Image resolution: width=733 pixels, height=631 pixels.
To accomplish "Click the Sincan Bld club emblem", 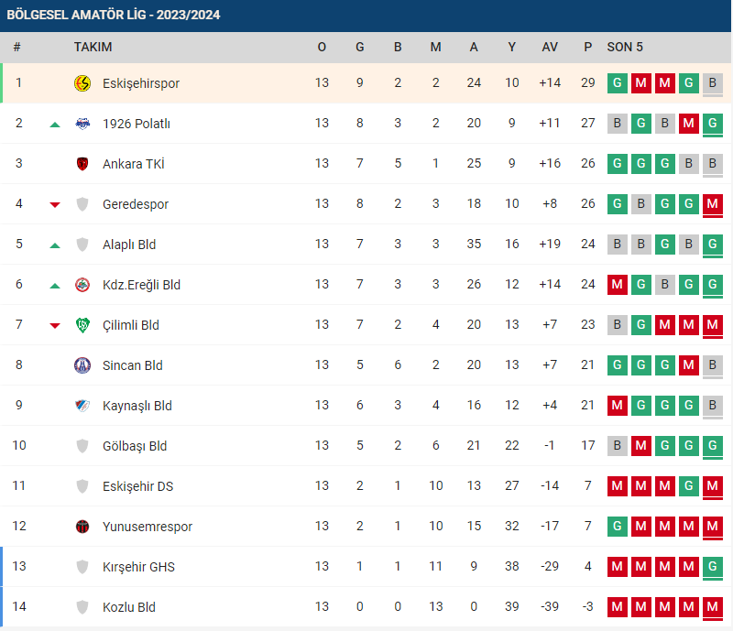I will pos(82,365).
